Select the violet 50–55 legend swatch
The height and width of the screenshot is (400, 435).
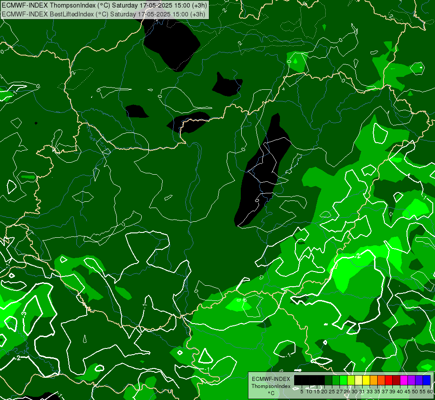click(x=419, y=380)
